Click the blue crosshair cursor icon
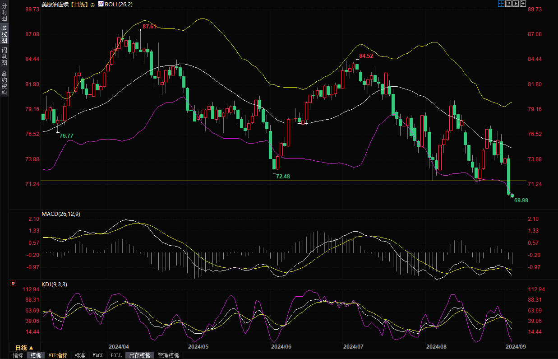558x359 pixels. (501, 4)
